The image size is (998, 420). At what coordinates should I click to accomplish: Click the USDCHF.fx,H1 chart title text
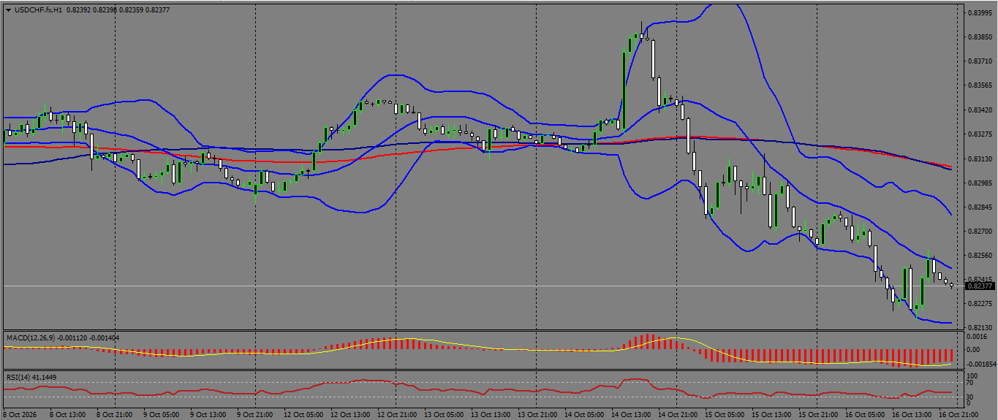click(38, 10)
